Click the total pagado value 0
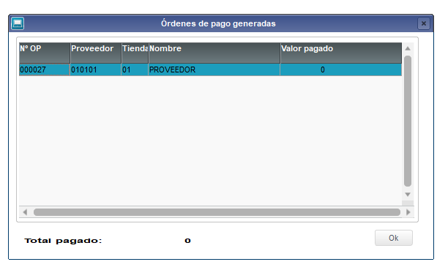The height and width of the screenshot is (270, 437). pyautogui.click(x=187, y=241)
